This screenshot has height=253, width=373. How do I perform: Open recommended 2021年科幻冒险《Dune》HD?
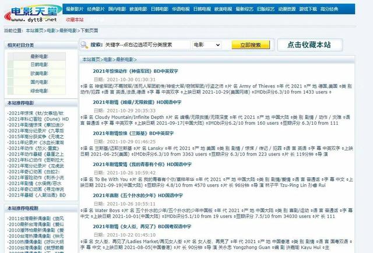click(x=38, y=119)
